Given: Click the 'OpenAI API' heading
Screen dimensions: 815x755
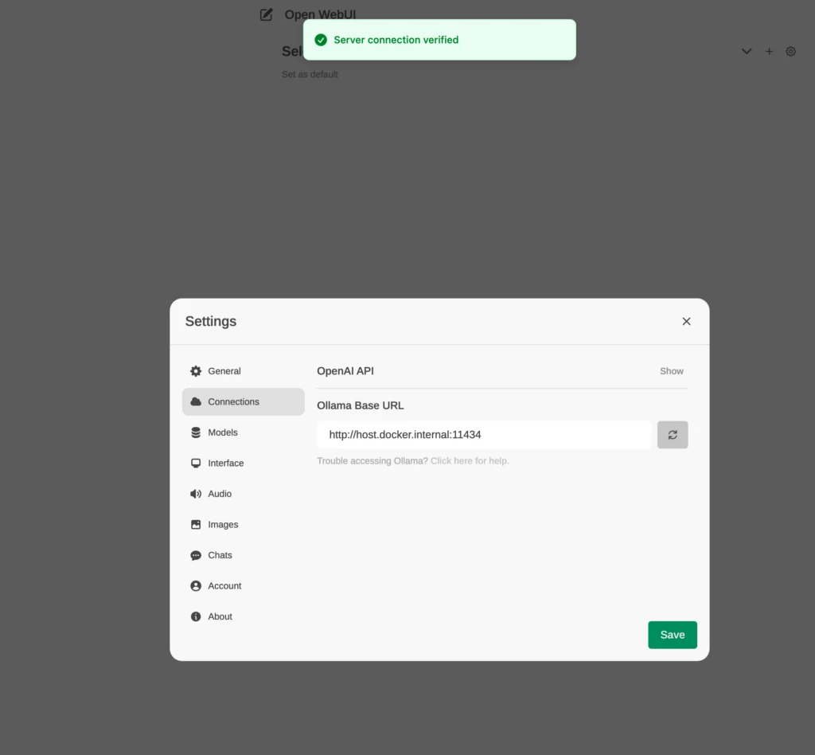Looking at the screenshot, I should pyautogui.click(x=345, y=371).
